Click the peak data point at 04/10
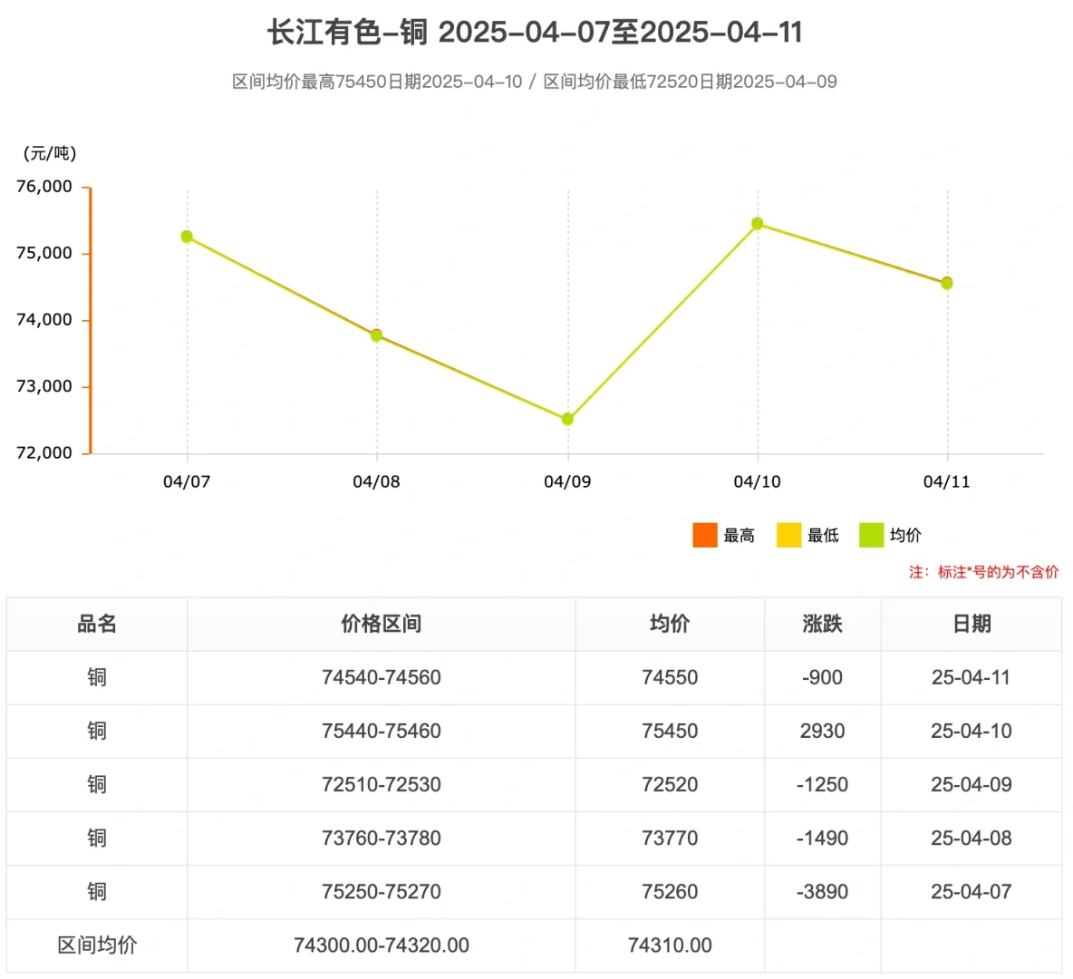1073x979 pixels. tap(759, 223)
